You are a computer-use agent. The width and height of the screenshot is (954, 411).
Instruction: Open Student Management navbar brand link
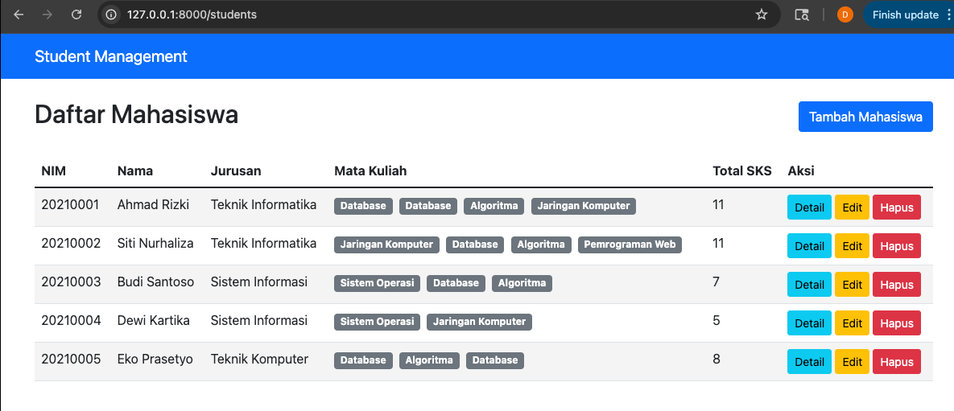pos(111,56)
